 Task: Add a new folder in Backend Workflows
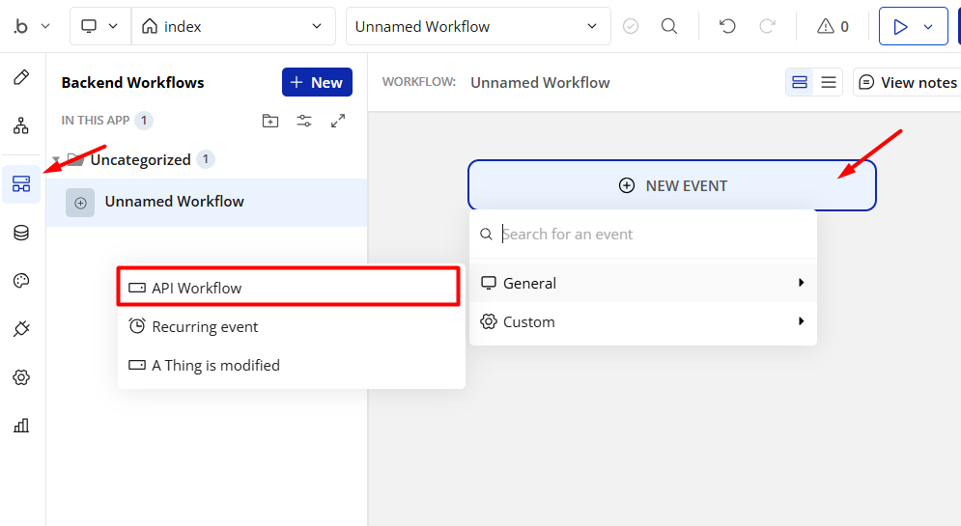pyautogui.click(x=270, y=121)
